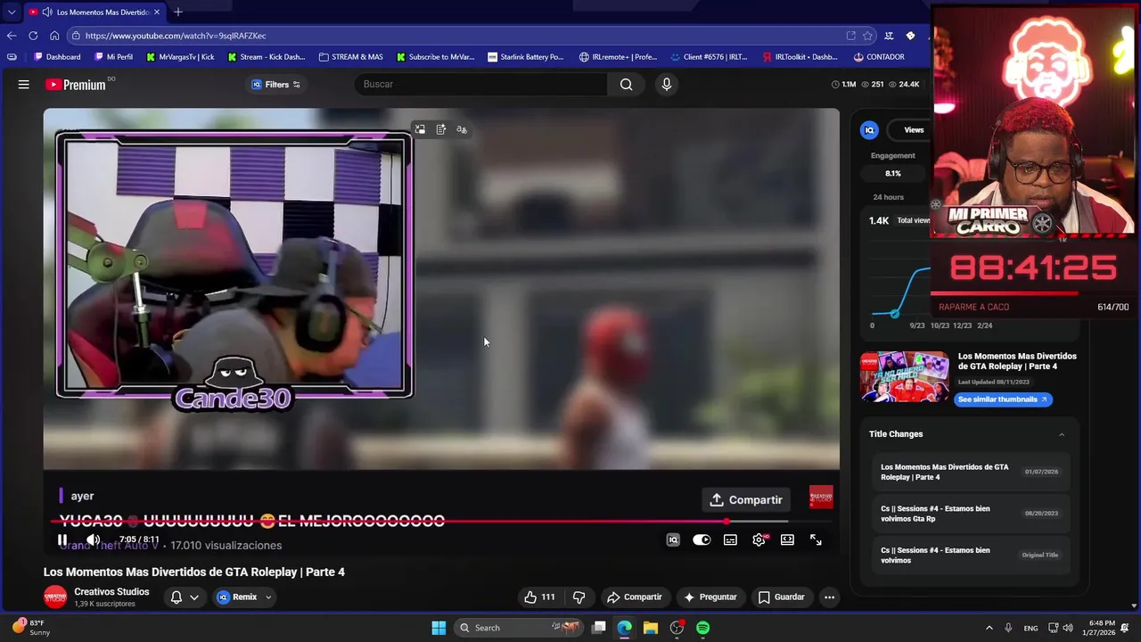Pause the video playback
The width and height of the screenshot is (1141, 642).
tap(62, 539)
